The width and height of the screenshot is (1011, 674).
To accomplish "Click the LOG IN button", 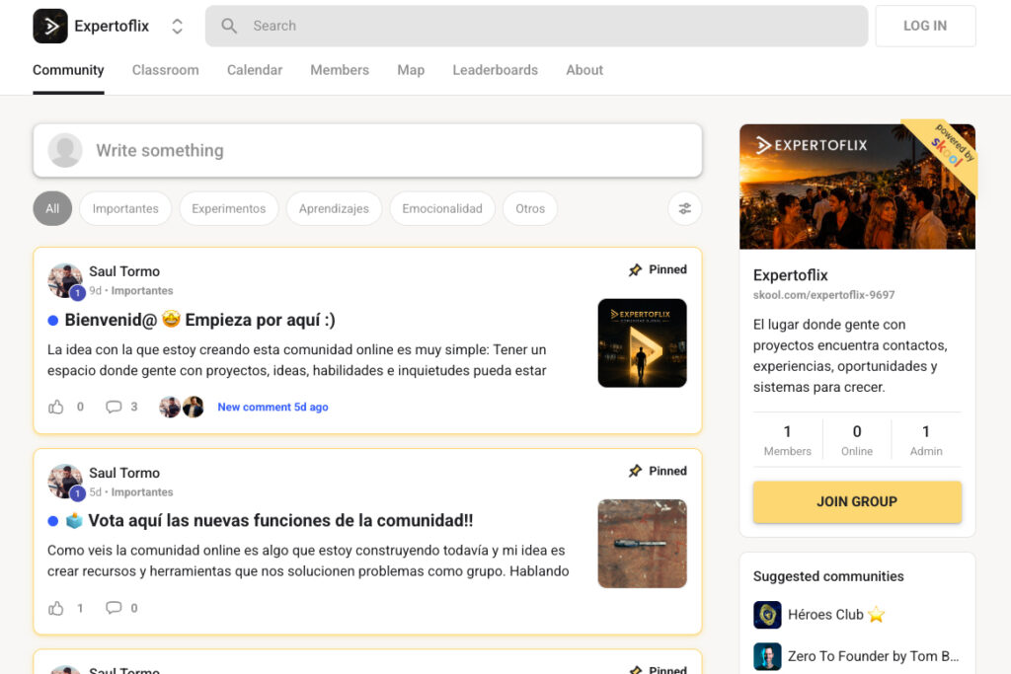I will pos(925,26).
